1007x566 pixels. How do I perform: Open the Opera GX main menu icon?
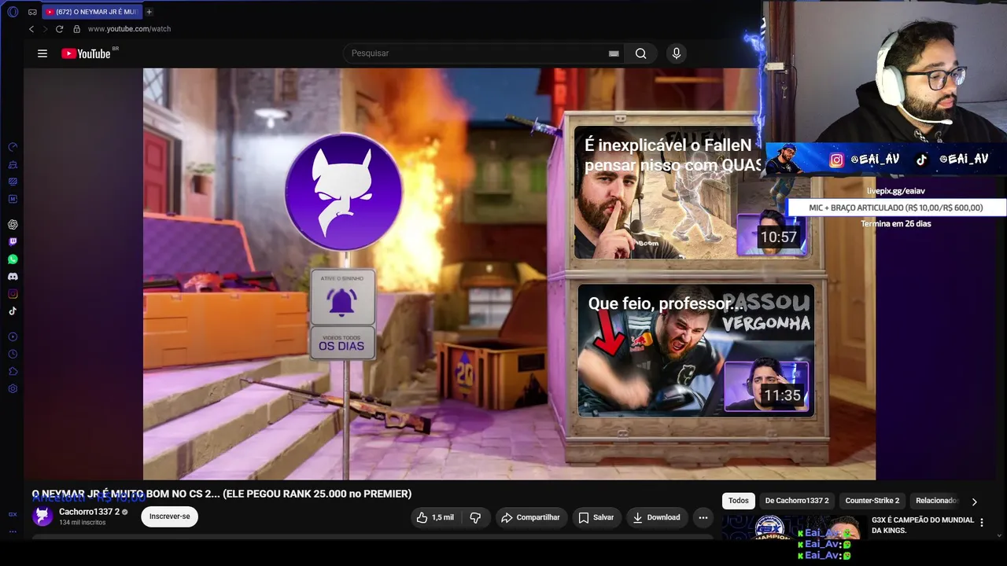pos(13,12)
